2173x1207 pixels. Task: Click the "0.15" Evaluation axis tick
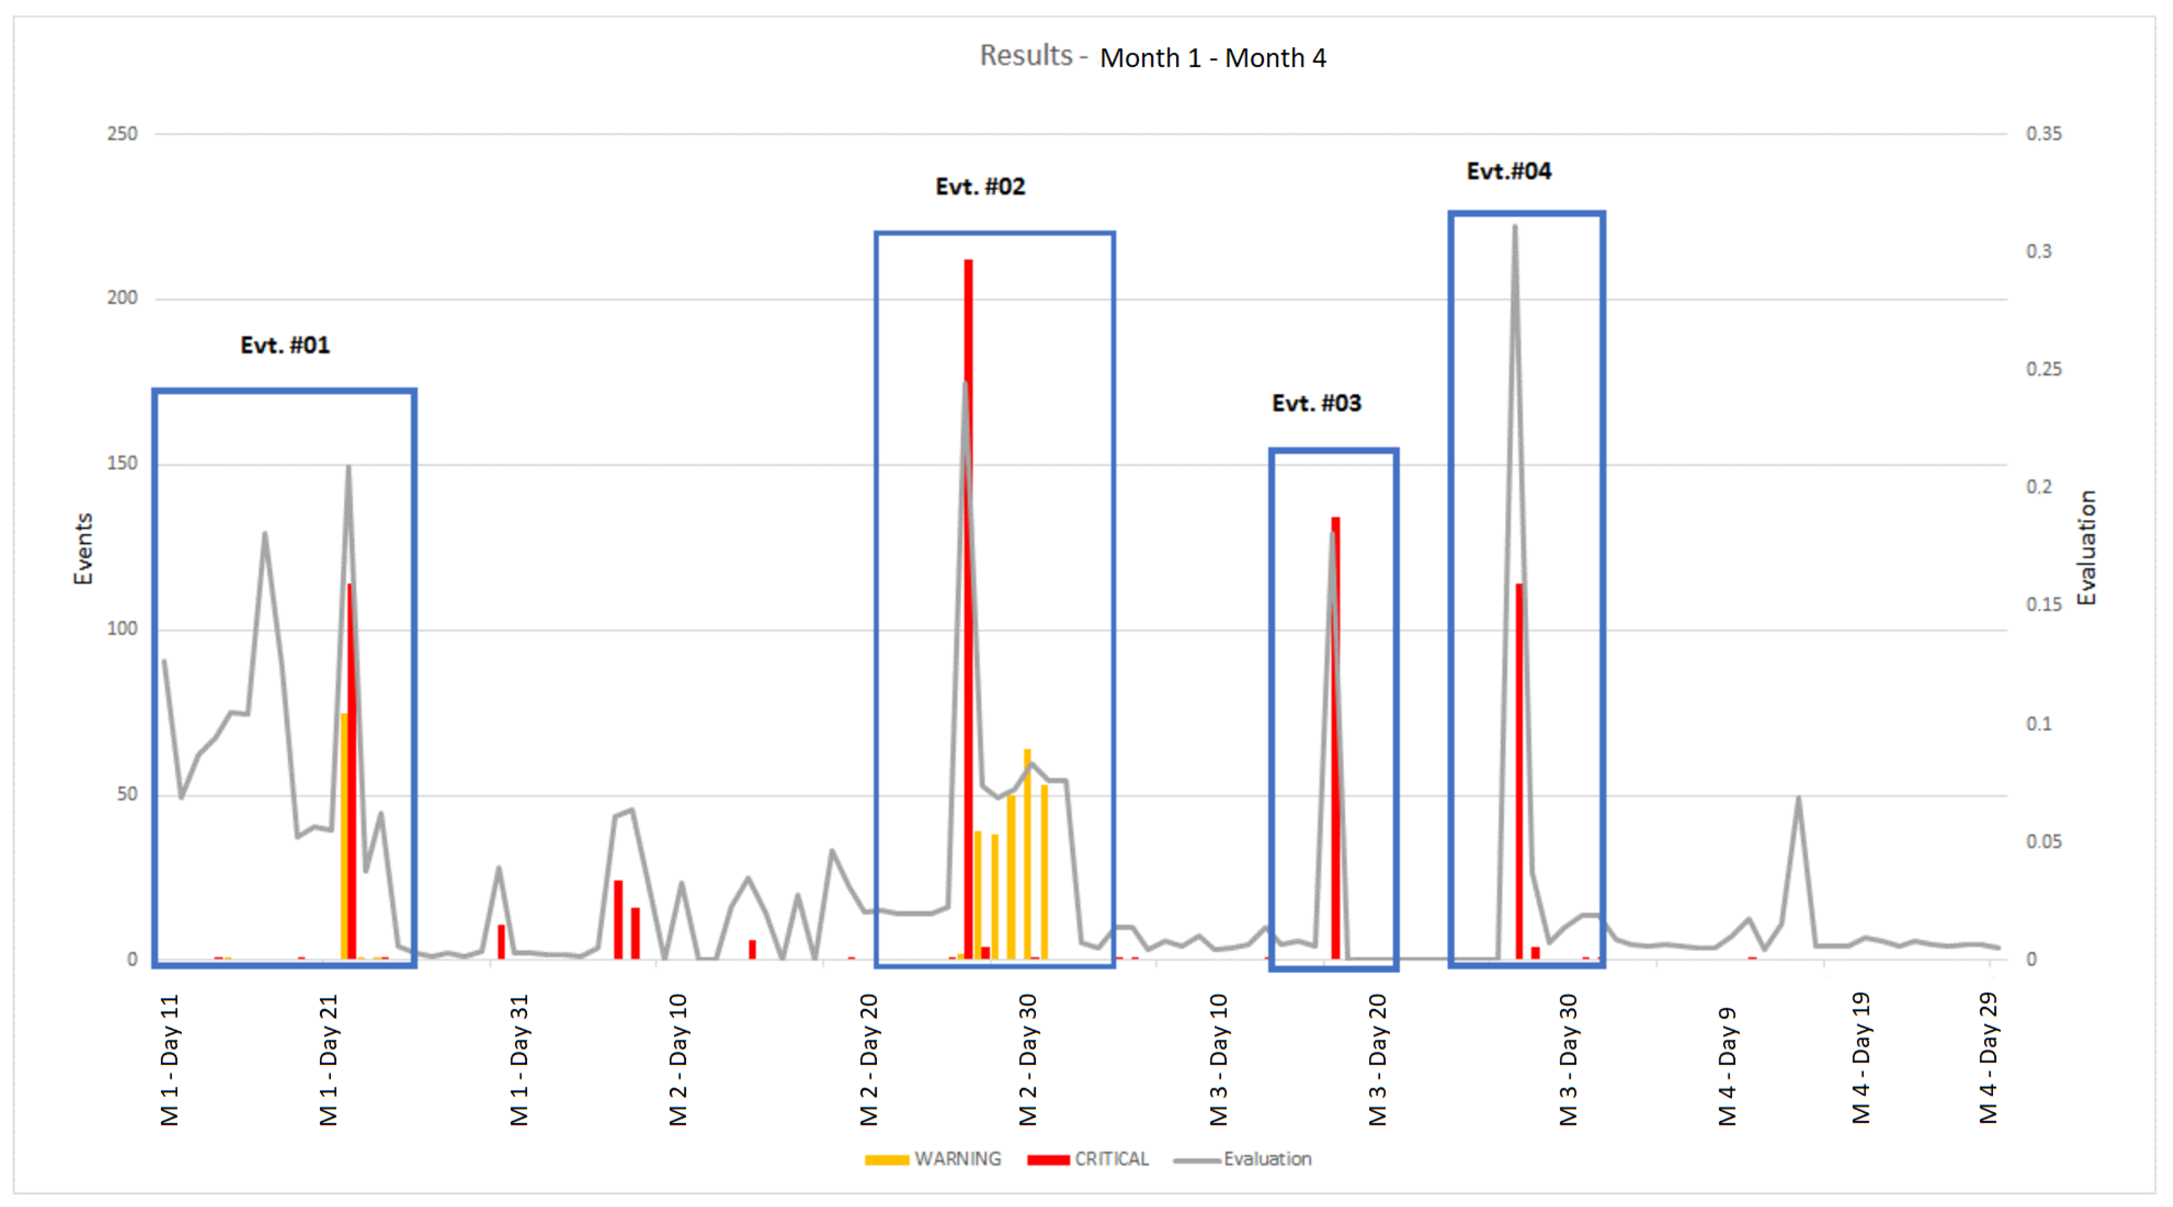point(2044,605)
